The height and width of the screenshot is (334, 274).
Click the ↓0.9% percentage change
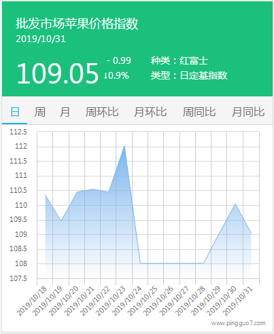[116, 75]
